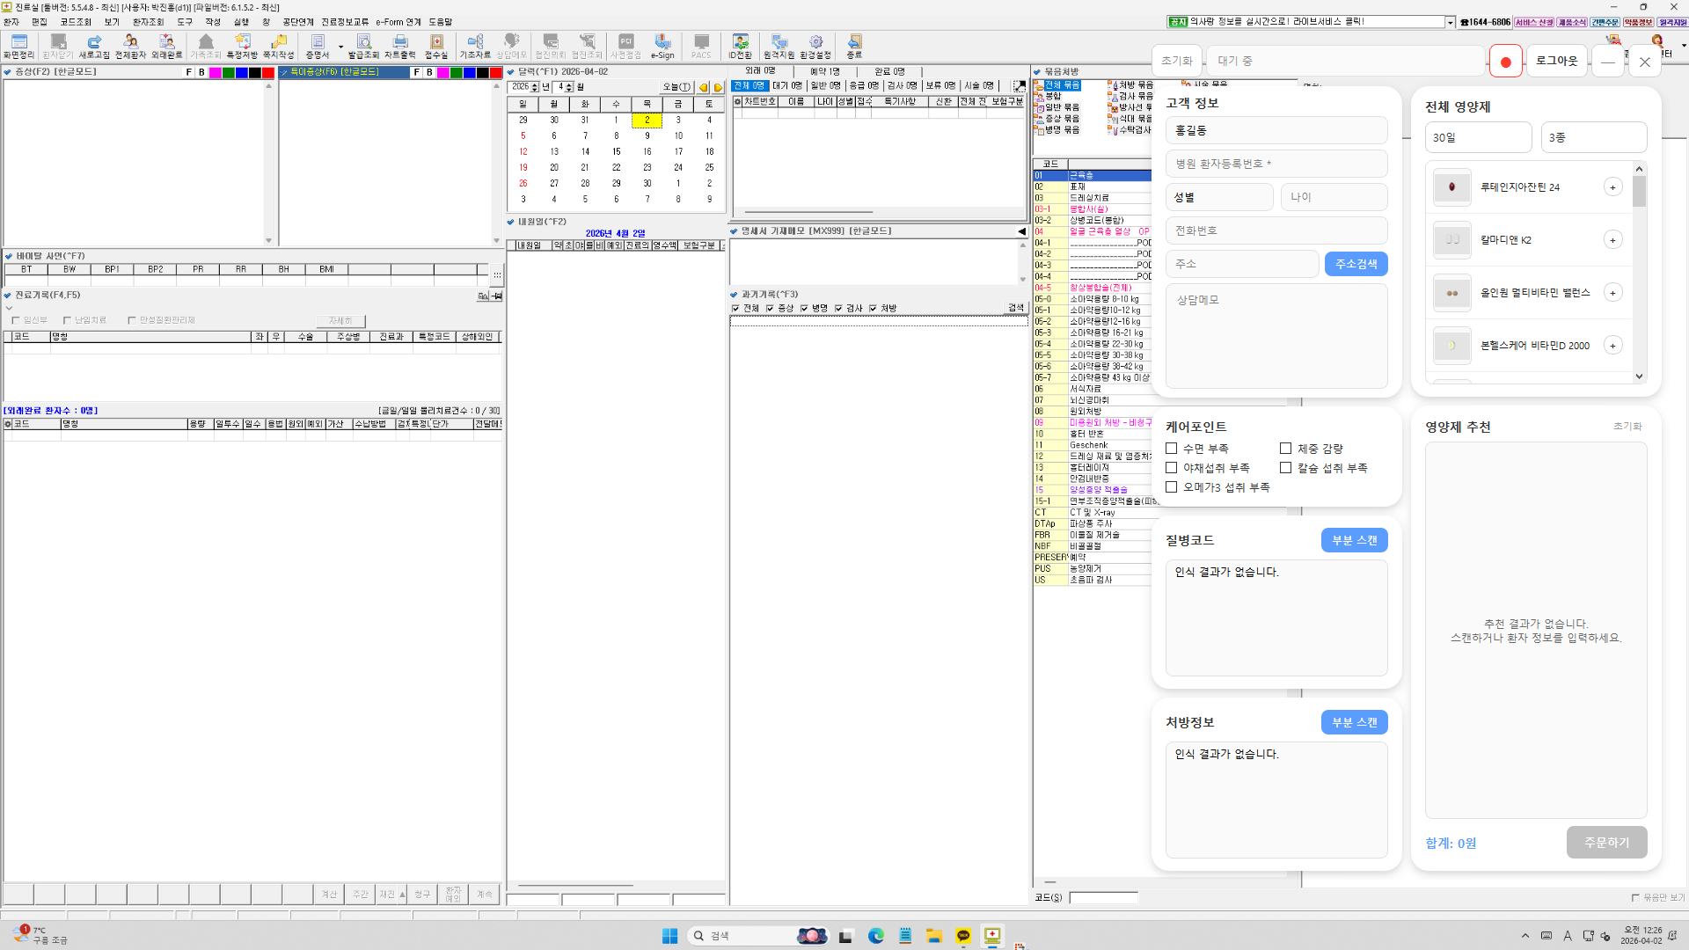Image resolution: width=1689 pixels, height=950 pixels.
Task: Open the 성별 dropdown in customer info
Action: coord(1219,197)
